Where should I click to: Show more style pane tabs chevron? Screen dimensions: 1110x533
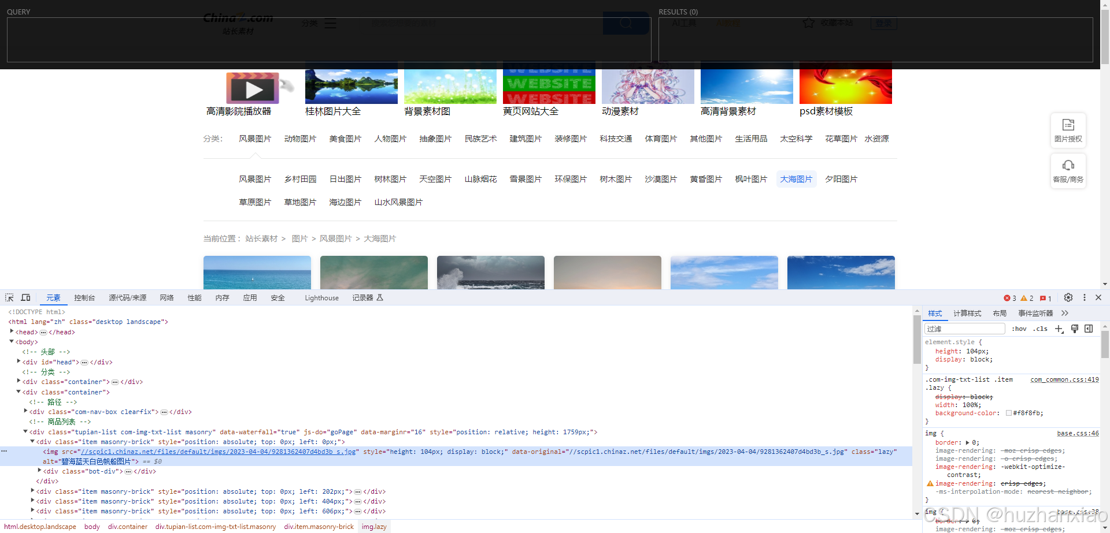[x=1065, y=313]
